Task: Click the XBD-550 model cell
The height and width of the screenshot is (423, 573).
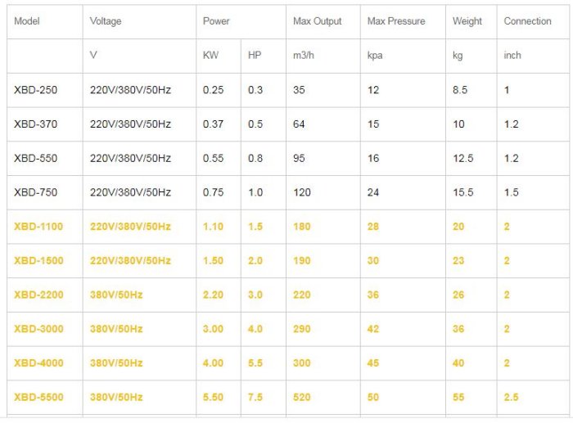Action: [35, 159]
